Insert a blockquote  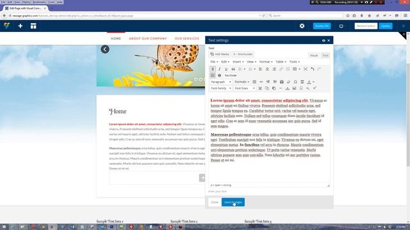pos(233,69)
